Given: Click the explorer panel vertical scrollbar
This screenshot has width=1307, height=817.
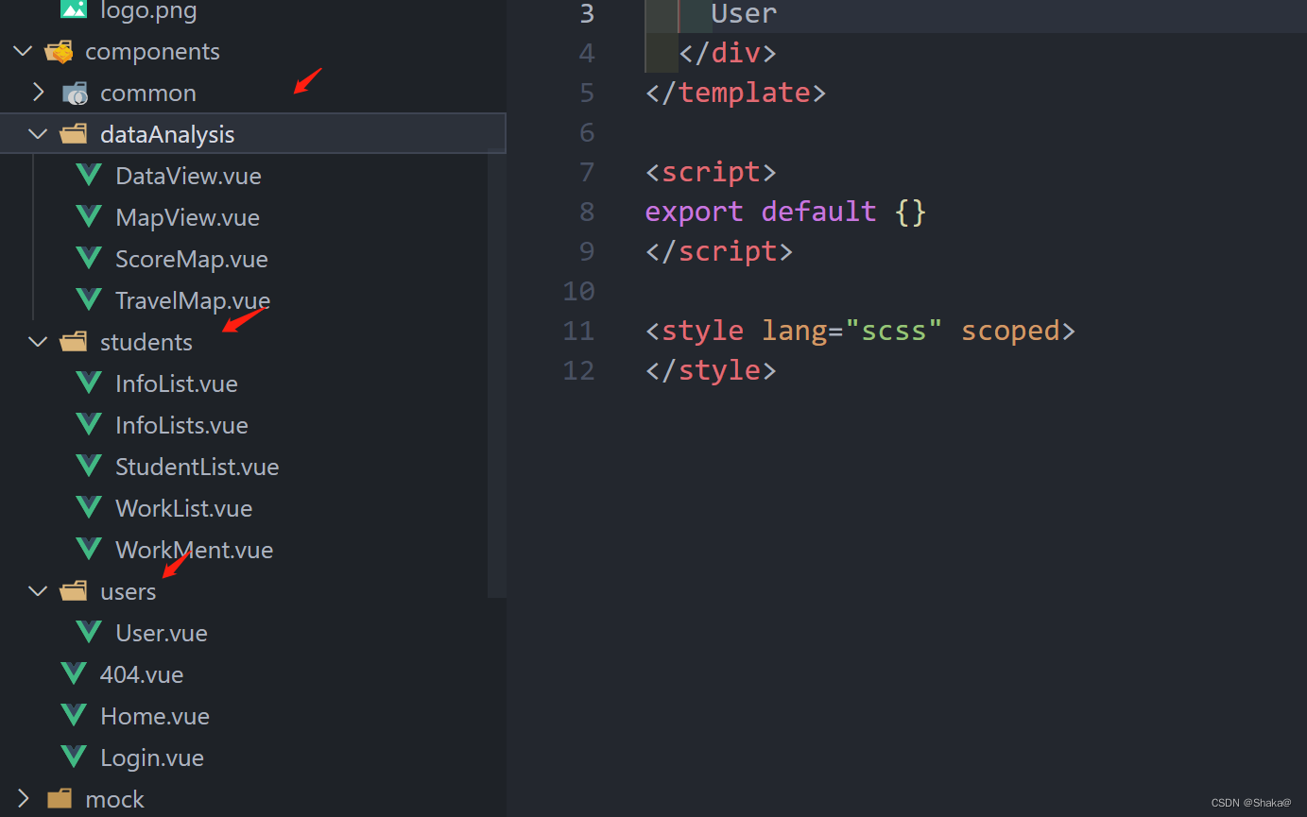Looking at the screenshot, I should point(497,374).
